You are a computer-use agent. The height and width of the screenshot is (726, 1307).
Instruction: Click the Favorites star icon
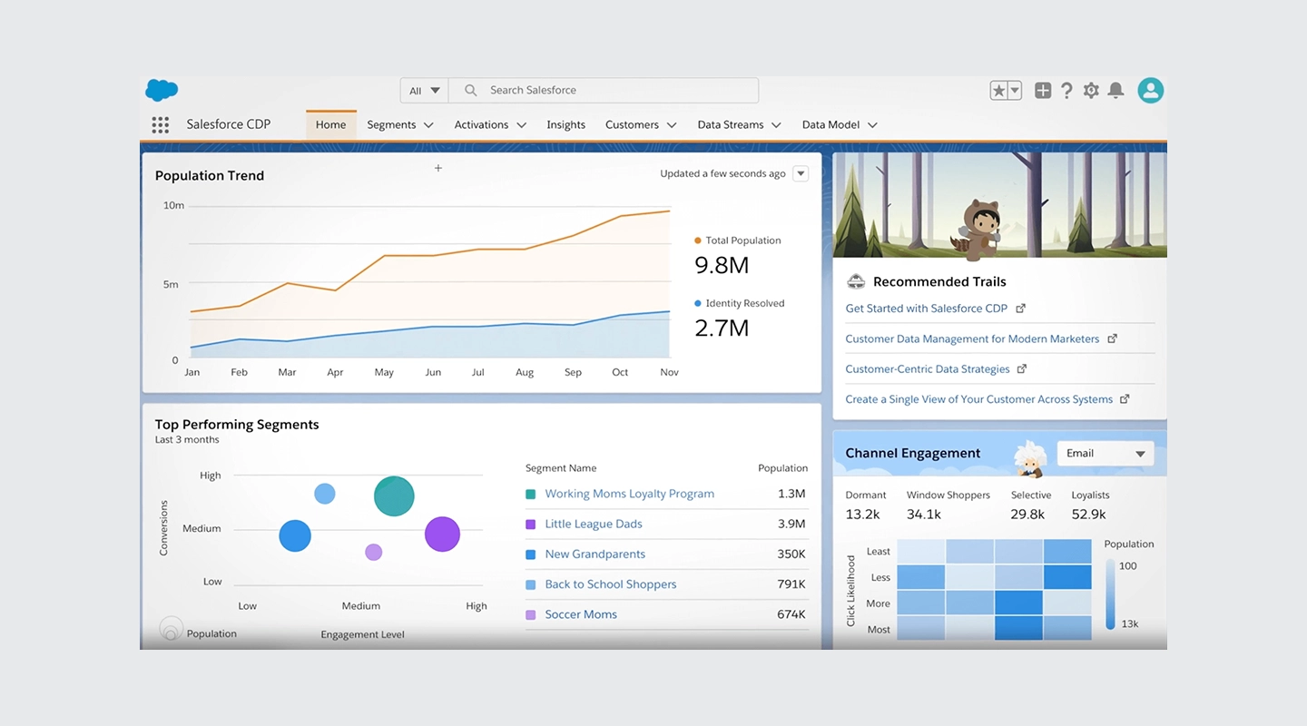pyautogui.click(x=998, y=91)
